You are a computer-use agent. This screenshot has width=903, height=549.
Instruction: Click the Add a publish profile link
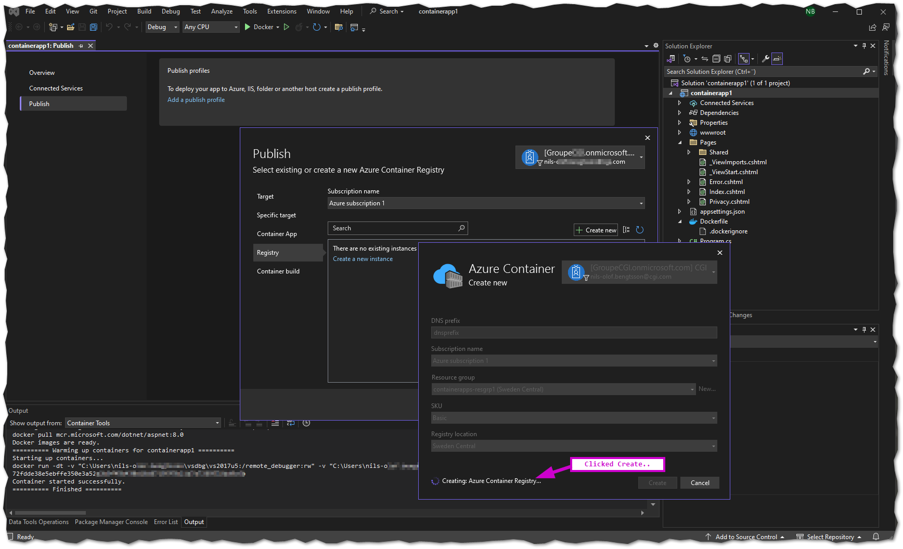tap(196, 100)
